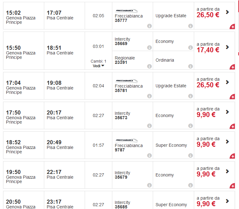This screenshot has height=209, width=239.
Task: Expand the 26,50 € price arrow for 15:02
Action: pyautogui.click(x=227, y=12)
